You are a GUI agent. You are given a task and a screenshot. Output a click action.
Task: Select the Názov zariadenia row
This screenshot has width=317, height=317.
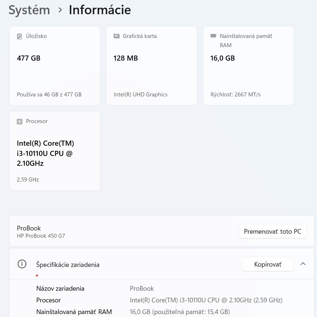coord(60,289)
